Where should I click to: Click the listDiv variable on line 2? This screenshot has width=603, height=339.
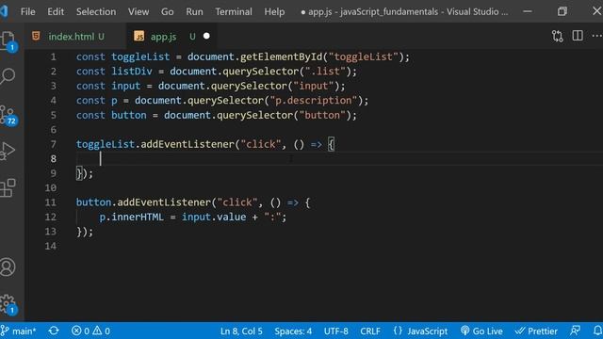[132, 72]
